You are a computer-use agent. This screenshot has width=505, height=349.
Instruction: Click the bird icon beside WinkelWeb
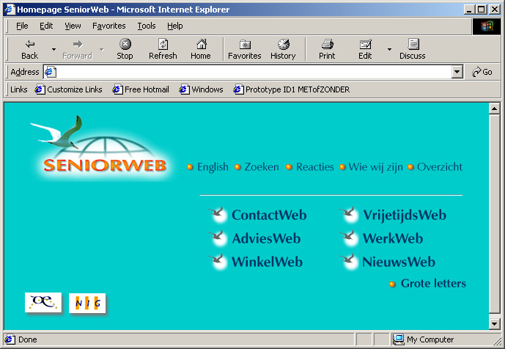coord(218,261)
